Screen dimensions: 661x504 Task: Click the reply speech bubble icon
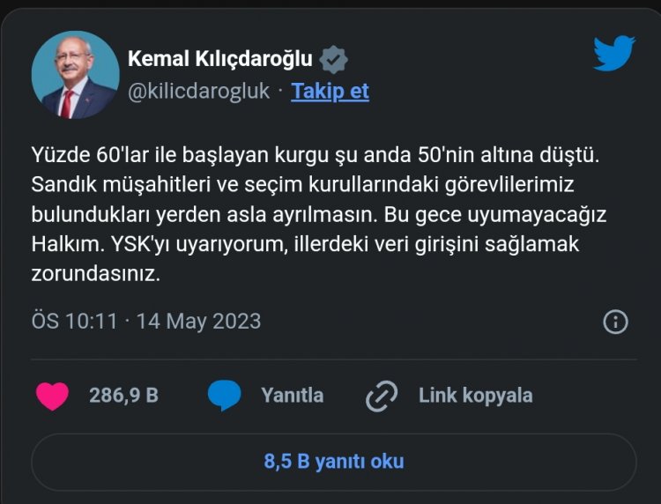pos(224,396)
